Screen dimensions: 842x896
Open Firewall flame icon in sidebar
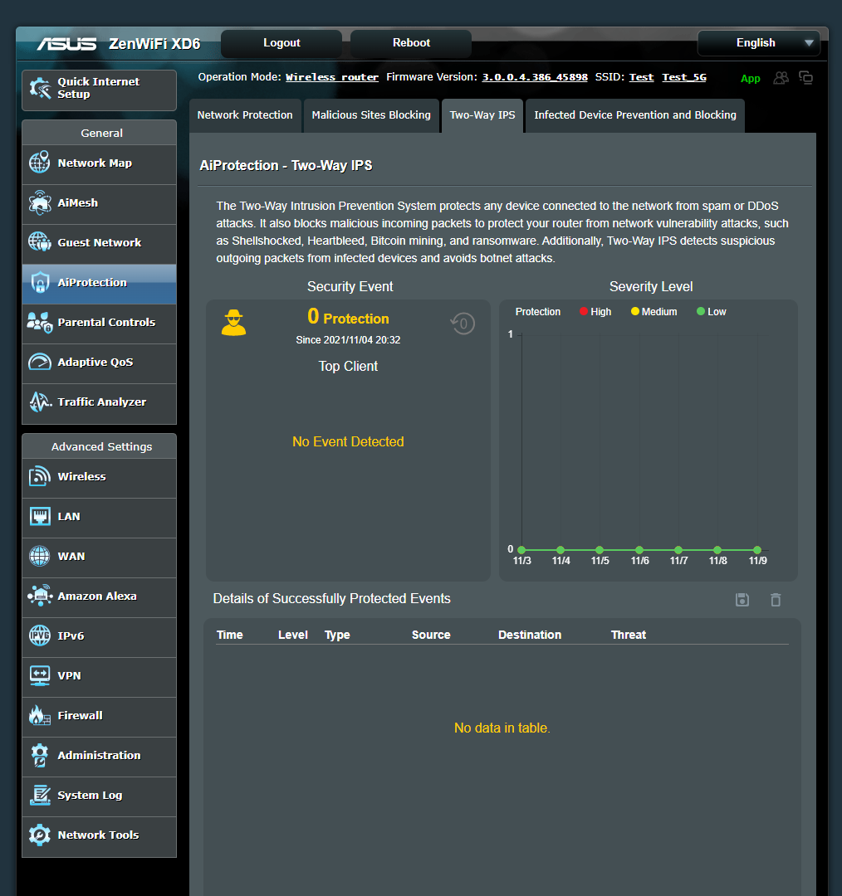coord(40,715)
